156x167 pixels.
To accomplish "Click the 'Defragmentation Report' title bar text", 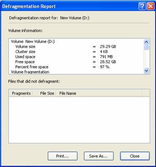I will click(29, 6).
